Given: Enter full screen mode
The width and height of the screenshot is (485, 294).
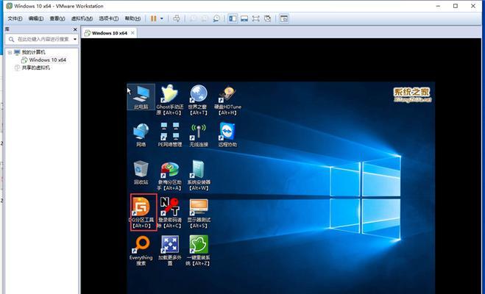Looking at the screenshot, I should (256, 18).
